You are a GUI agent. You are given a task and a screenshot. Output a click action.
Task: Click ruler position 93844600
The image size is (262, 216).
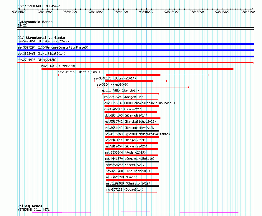(x=45, y=12)
